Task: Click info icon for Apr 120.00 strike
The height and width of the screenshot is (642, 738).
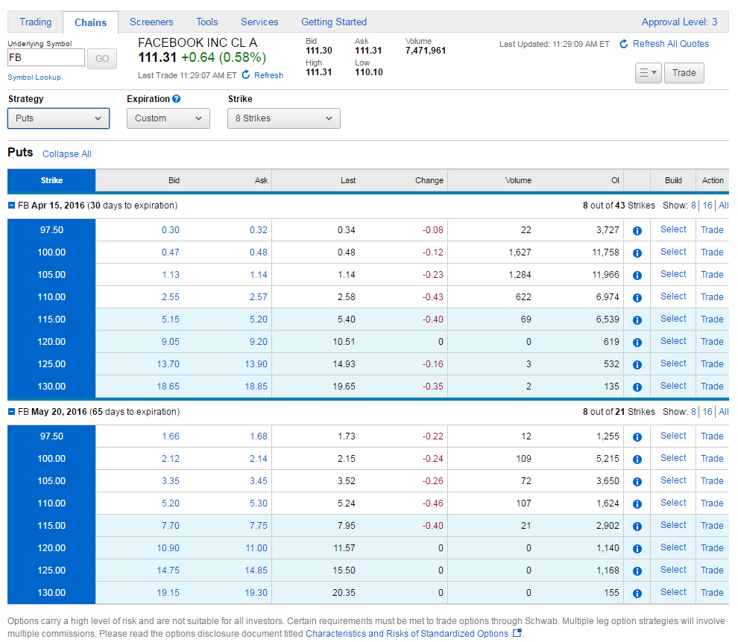Action: [x=637, y=343]
